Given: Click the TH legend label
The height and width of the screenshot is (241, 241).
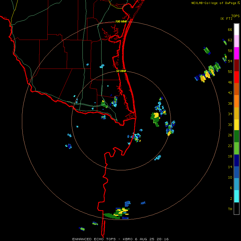Looking at the screenshot, I should coord(230,209).
